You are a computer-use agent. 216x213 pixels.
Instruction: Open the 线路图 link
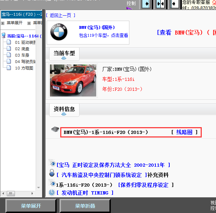pos(184,132)
